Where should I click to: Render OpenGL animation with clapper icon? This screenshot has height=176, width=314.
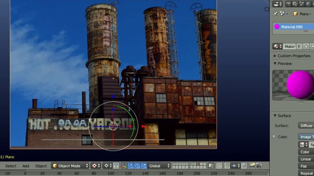[x=259, y=166]
